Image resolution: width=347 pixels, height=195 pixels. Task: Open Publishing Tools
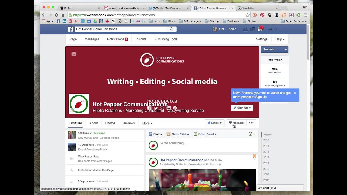tap(166, 39)
